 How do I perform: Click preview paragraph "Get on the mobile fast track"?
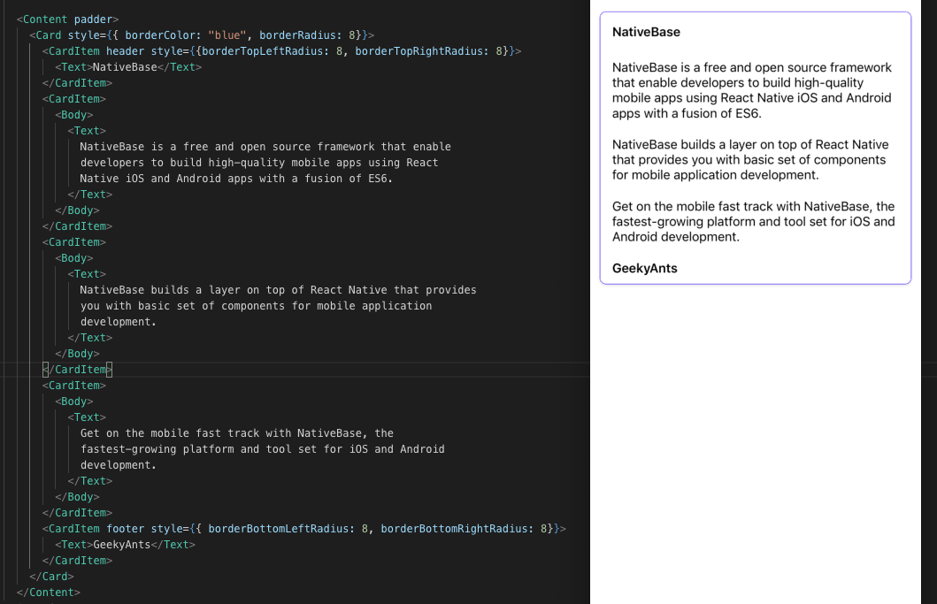click(x=754, y=222)
